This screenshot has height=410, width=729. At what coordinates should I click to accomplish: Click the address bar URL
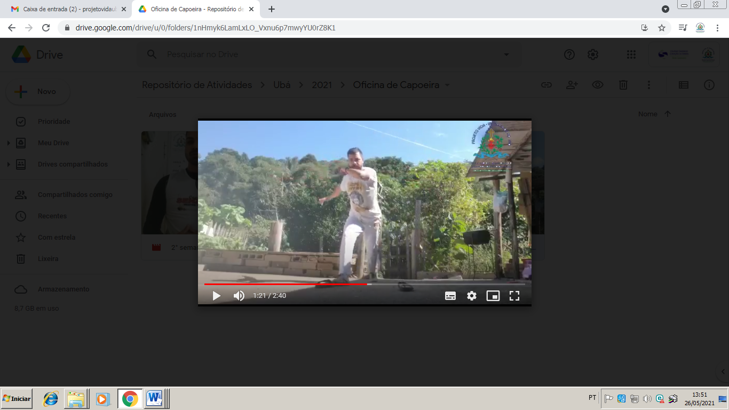tap(205, 28)
